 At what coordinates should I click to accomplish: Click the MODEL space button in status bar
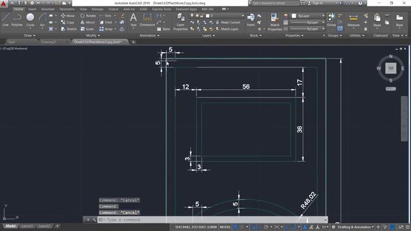pos(225,227)
